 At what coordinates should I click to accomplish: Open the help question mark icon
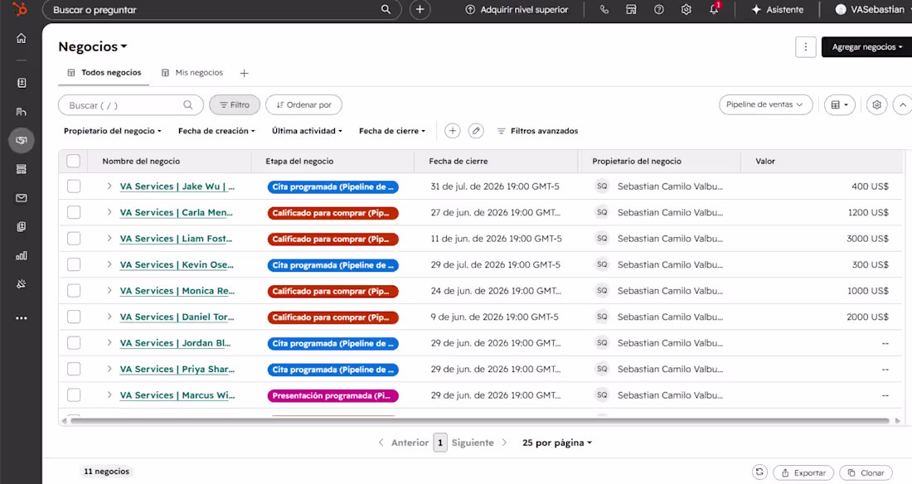pos(659,9)
